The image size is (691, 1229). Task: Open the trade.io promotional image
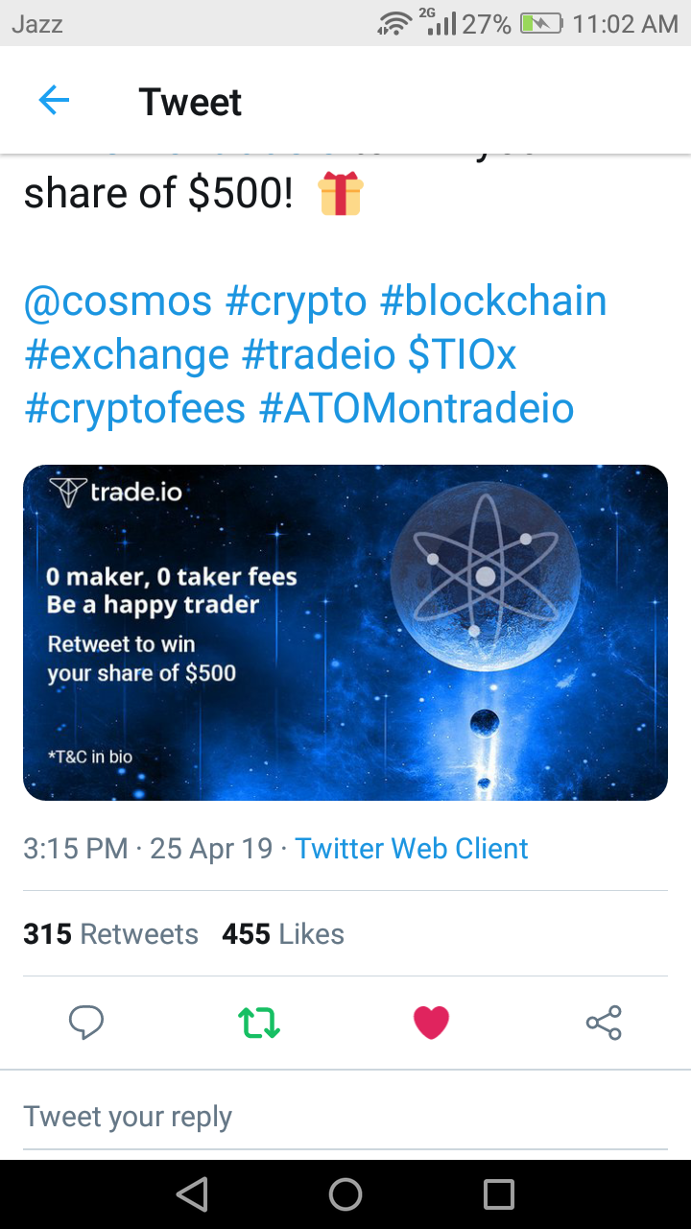pos(345,633)
